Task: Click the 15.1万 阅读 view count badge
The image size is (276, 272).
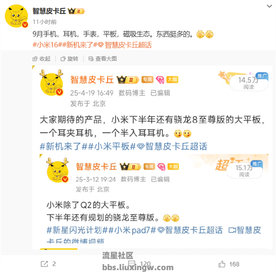Action: click(244, 171)
